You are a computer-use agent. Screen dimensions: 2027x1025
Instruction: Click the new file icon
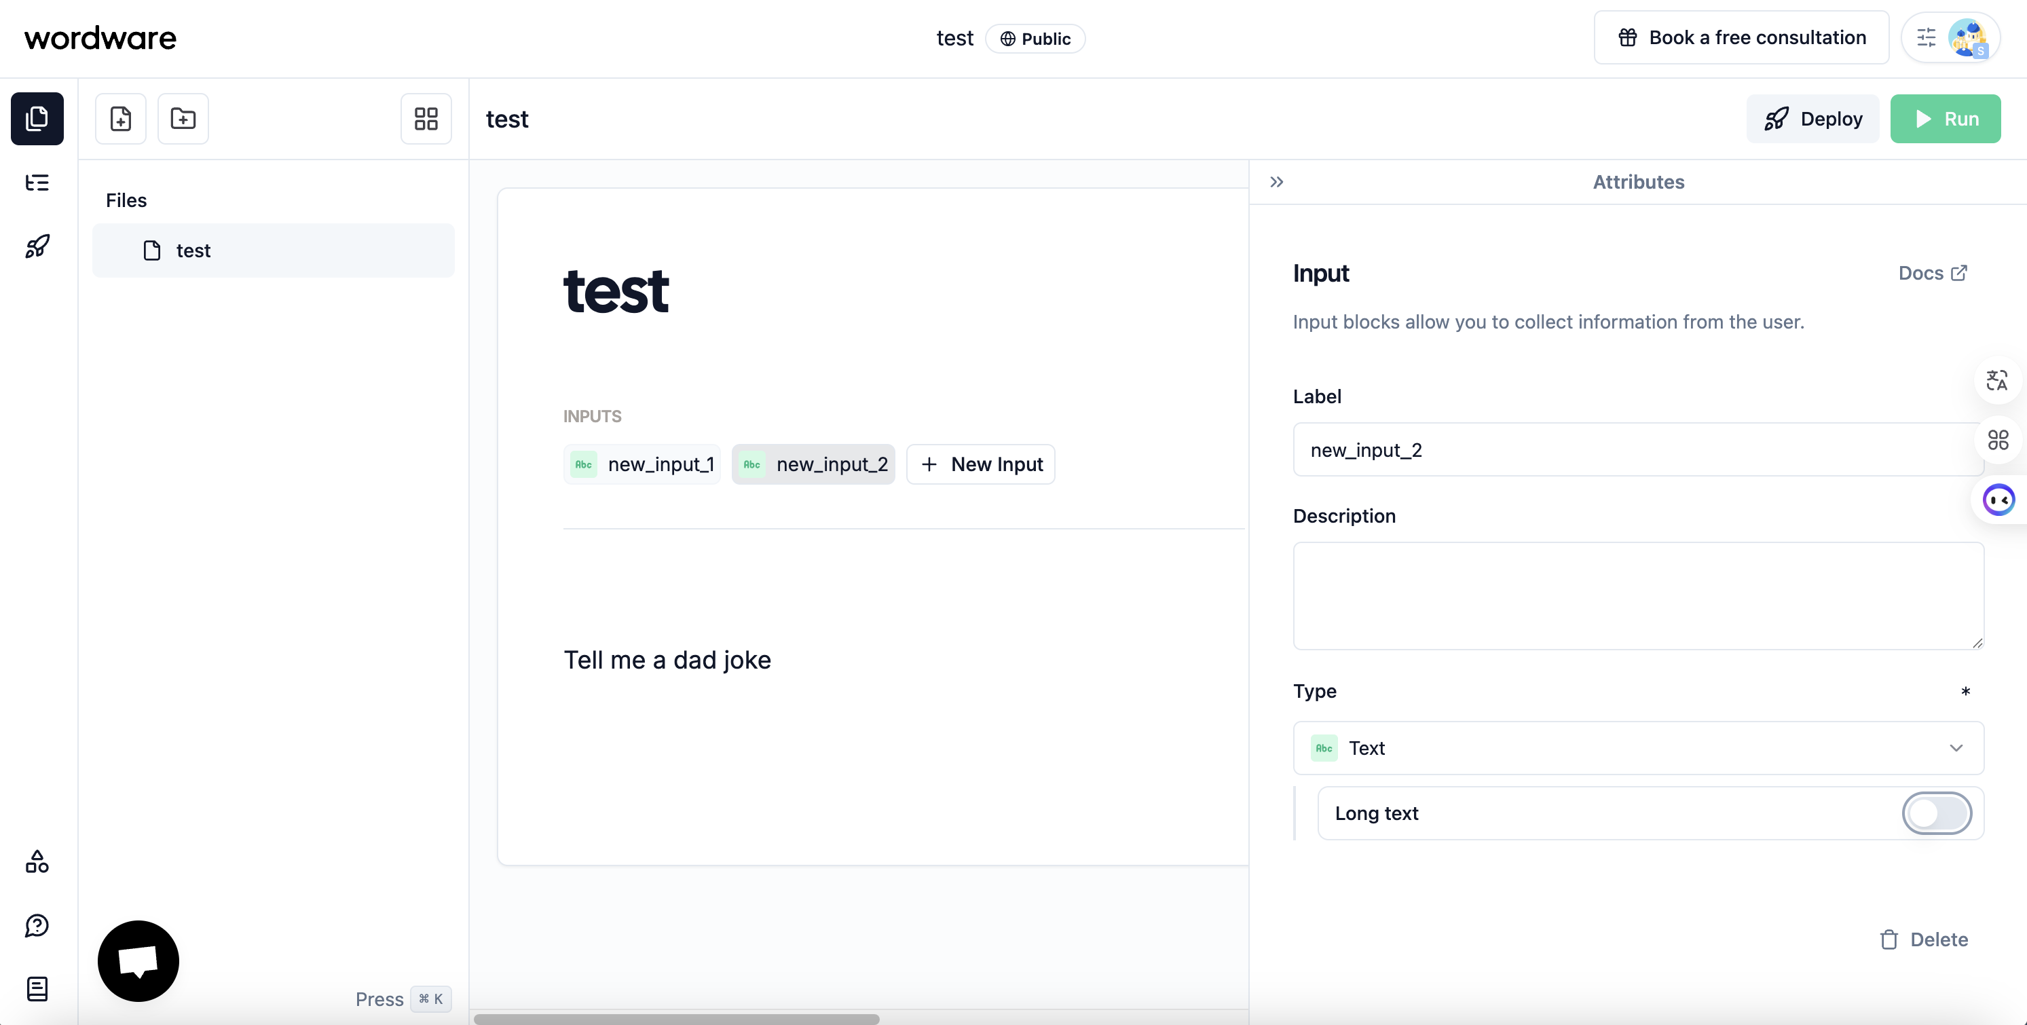click(120, 119)
